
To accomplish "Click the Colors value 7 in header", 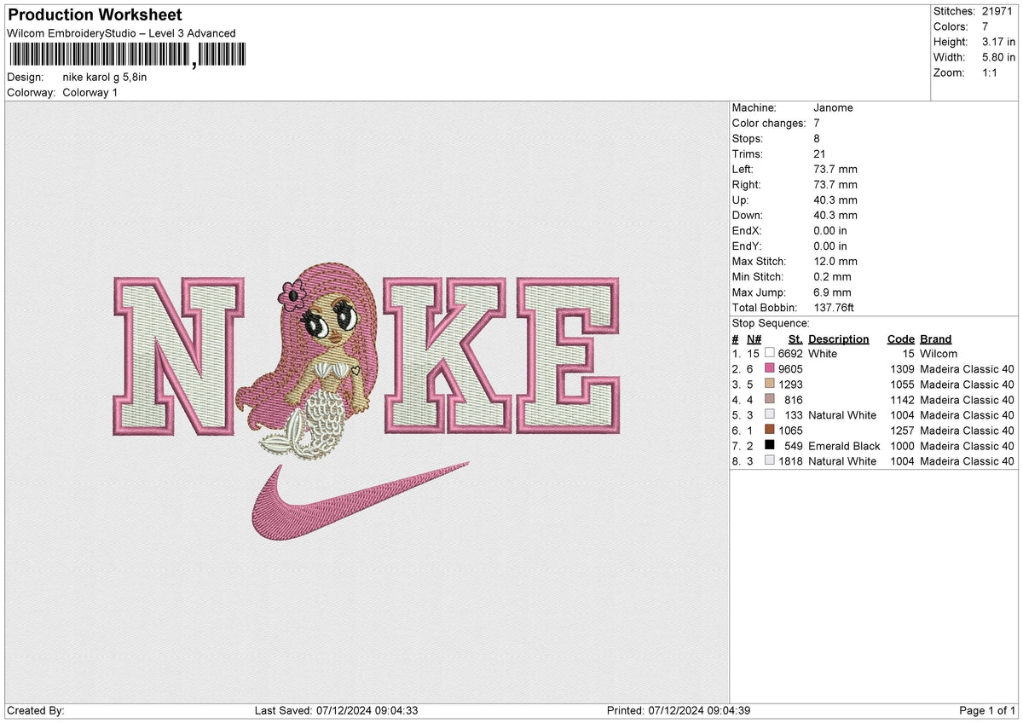I will point(986,26).
